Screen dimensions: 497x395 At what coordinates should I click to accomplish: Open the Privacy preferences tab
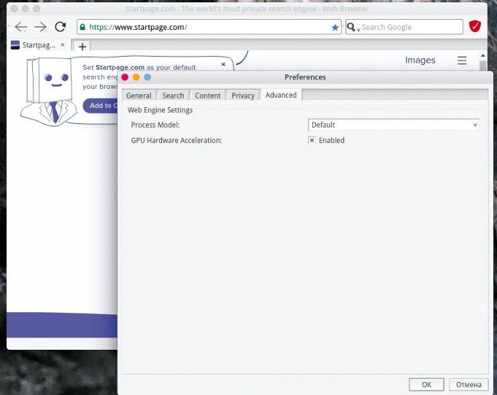[242, 96]
